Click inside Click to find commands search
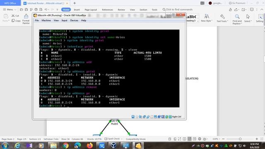Viewport: 265px width, 149px height. (x=178, y=10)
